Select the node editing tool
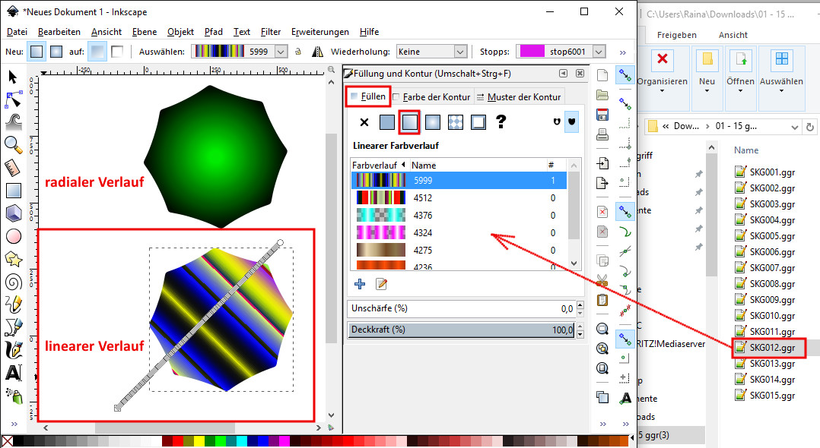820x448 pixels. tap(13, 99)
